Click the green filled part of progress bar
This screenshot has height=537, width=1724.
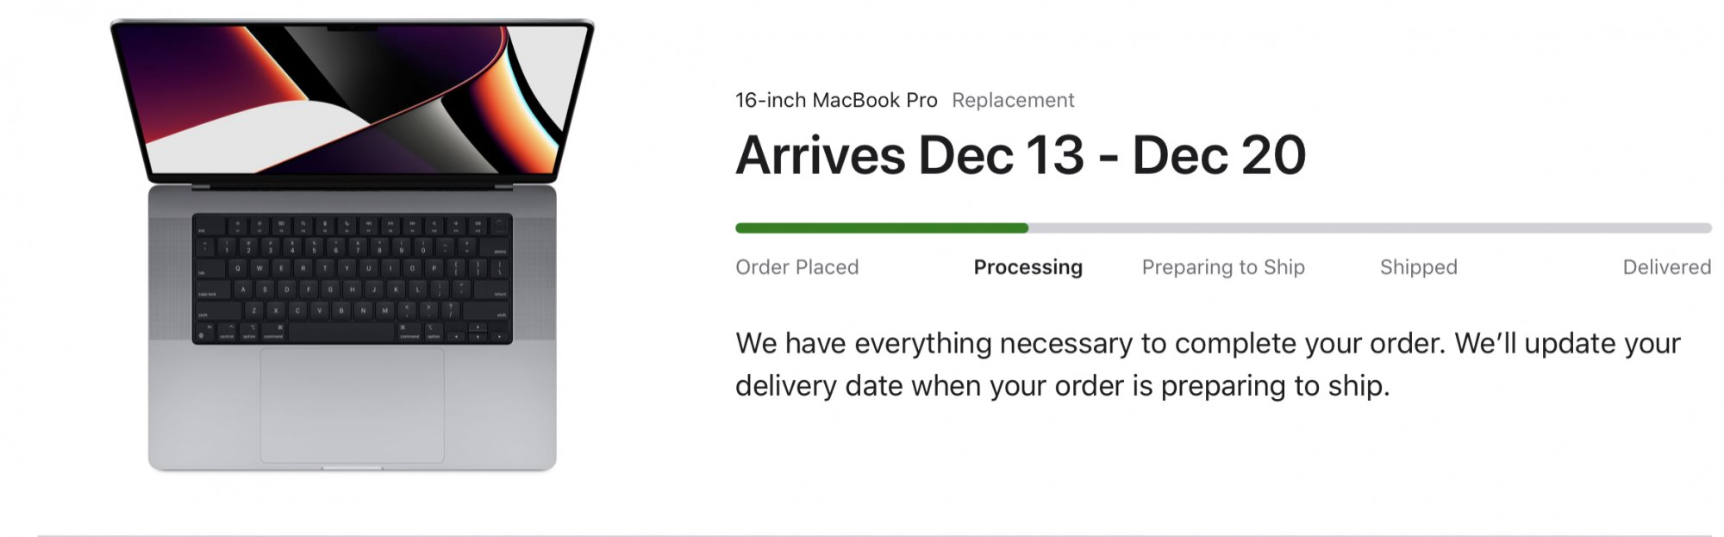[x=881, y=228]
